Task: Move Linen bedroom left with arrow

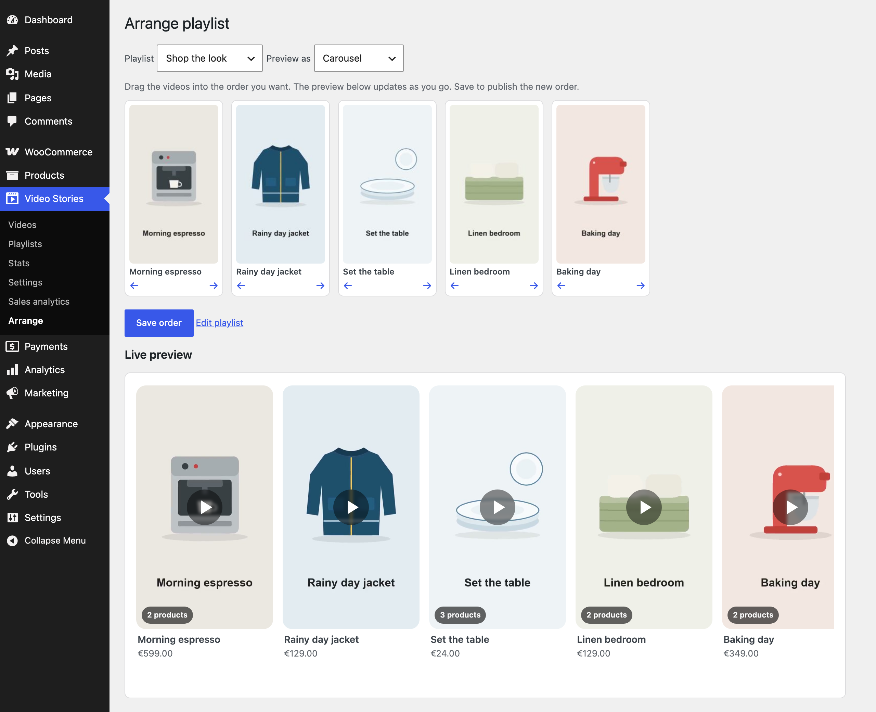Action: pyautogui.click(x=455, y=285)
